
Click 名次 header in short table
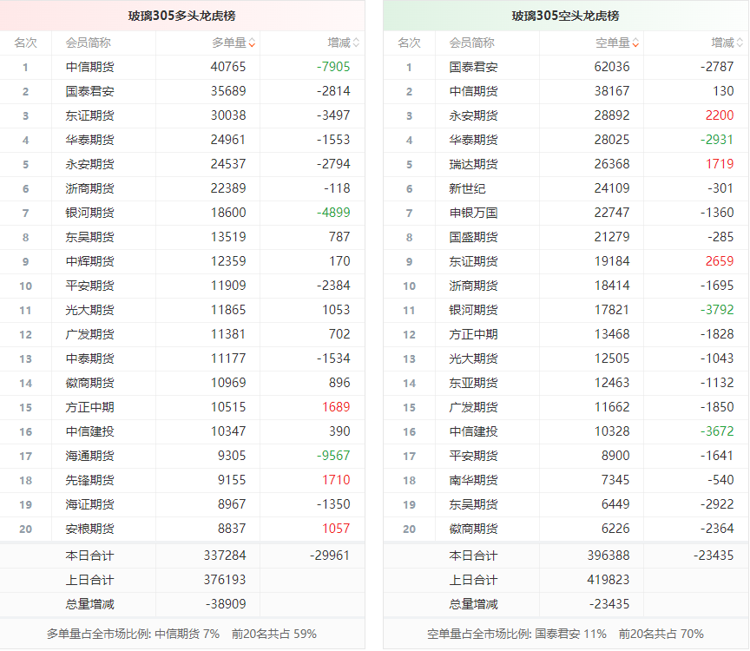tap(409, 43)
